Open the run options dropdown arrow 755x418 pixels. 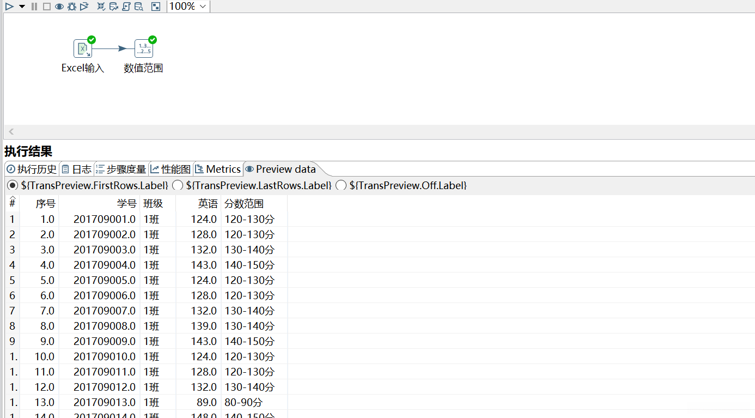point(22,7)
